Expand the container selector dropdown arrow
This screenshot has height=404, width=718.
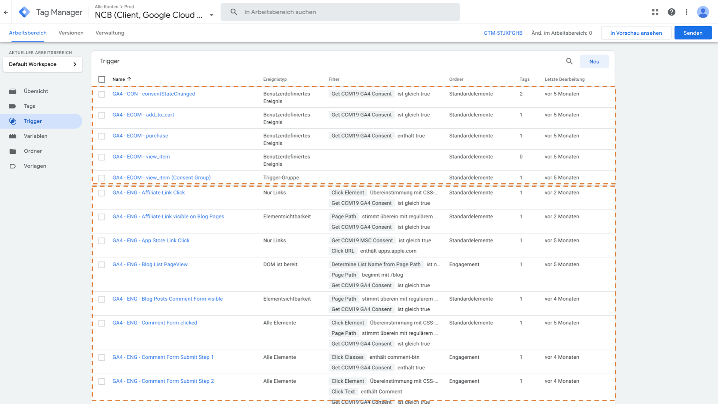pos(211,15)
